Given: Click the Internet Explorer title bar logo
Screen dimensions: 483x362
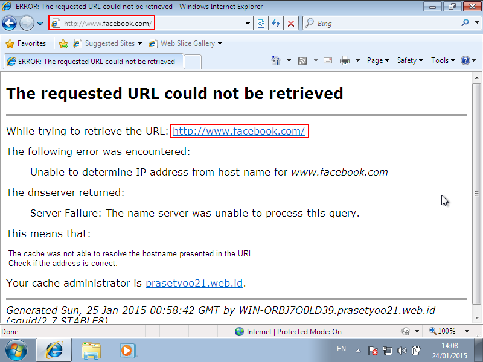Looking at the screenshot, I should coord(7,6).
